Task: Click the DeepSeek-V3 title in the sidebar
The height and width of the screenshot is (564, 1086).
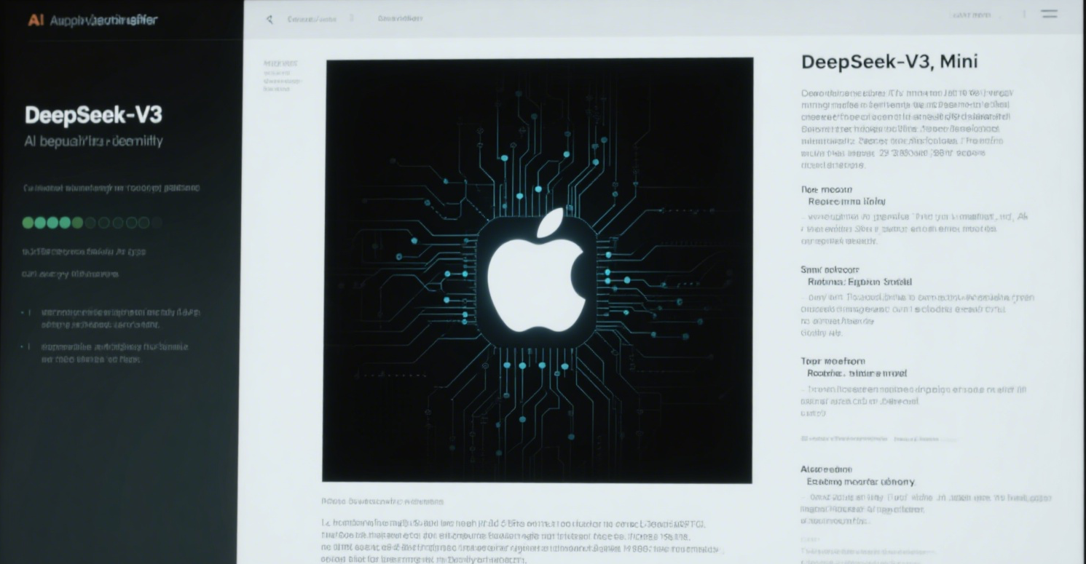Action: pyautogui.click(x=93, y=115)
